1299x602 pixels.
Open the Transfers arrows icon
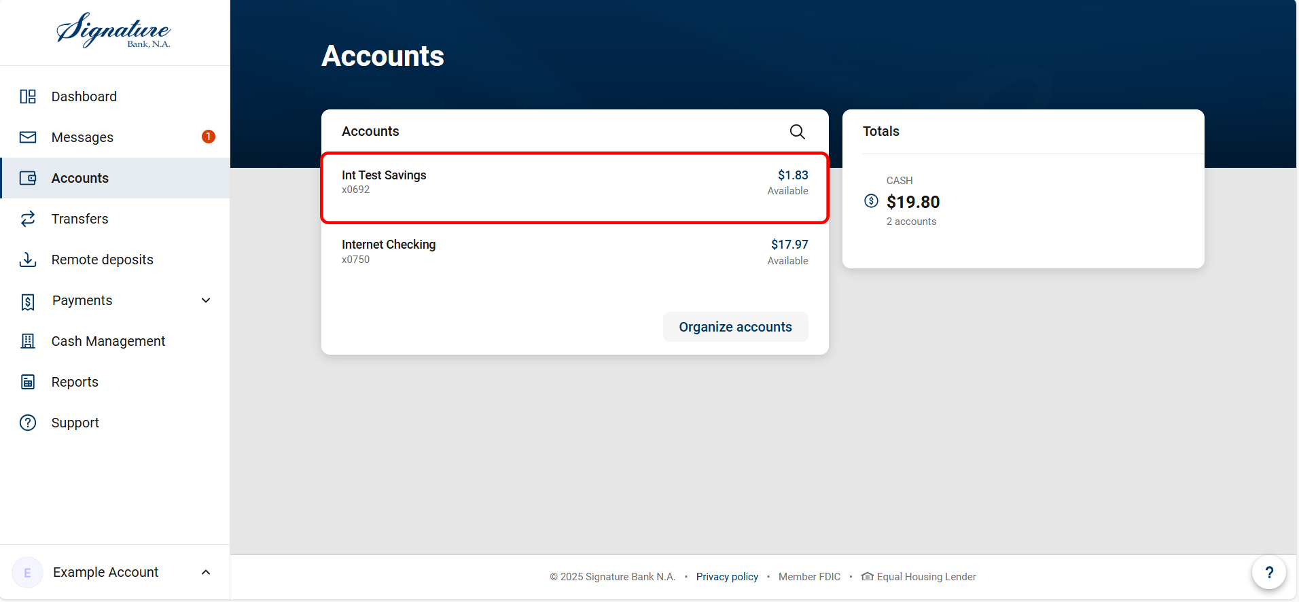tap(27, 219)
